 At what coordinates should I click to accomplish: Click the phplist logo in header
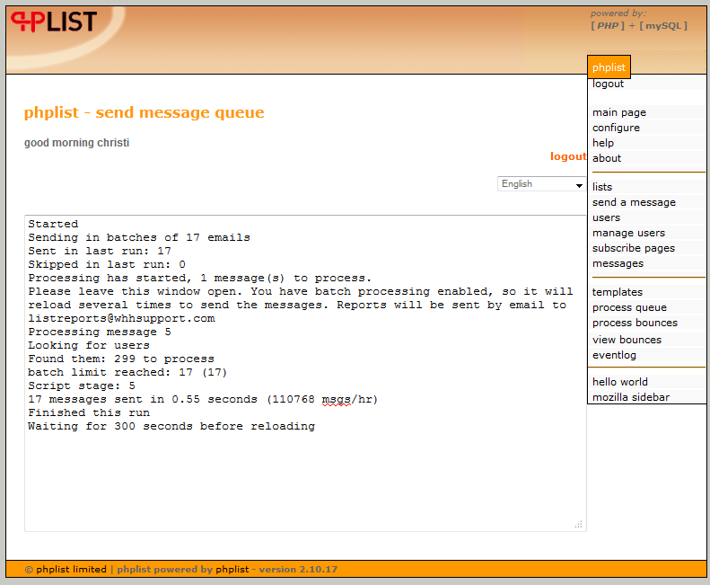[53, 22]
